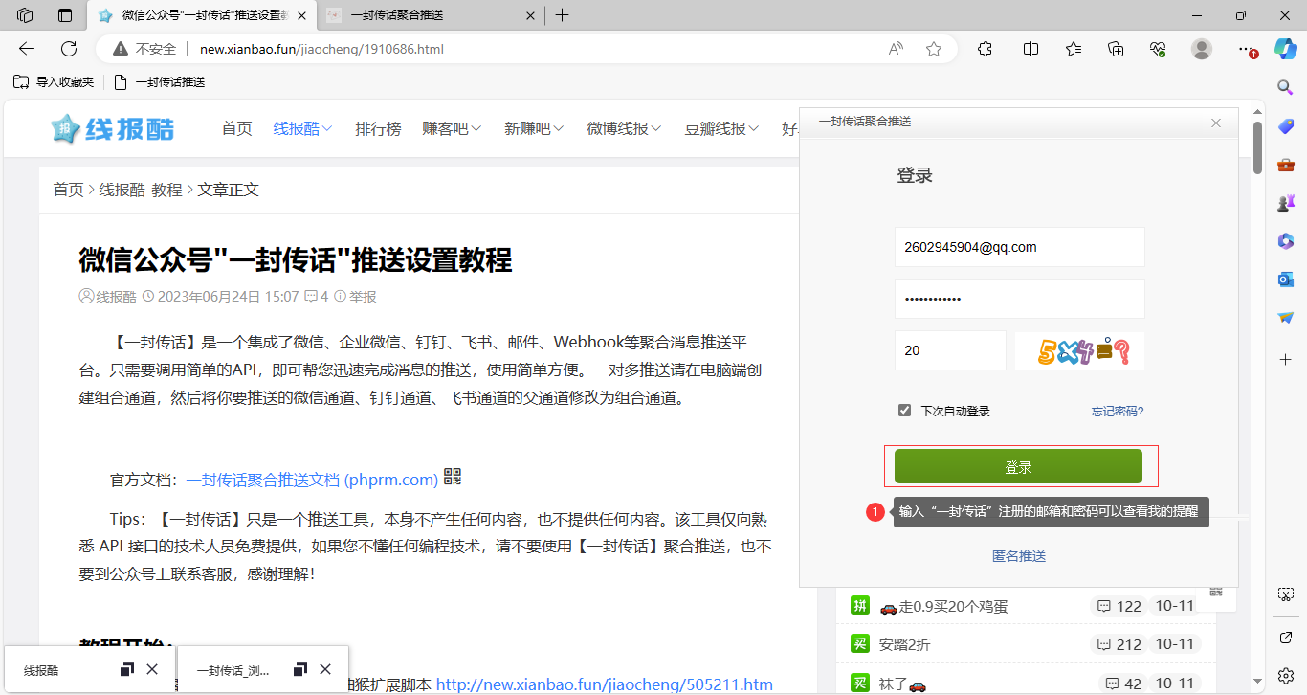The width and height of the screenshot is (1307, 695).
Task: Open the tools briefcase sidebar icon
Action: (x=1286, y=165)
